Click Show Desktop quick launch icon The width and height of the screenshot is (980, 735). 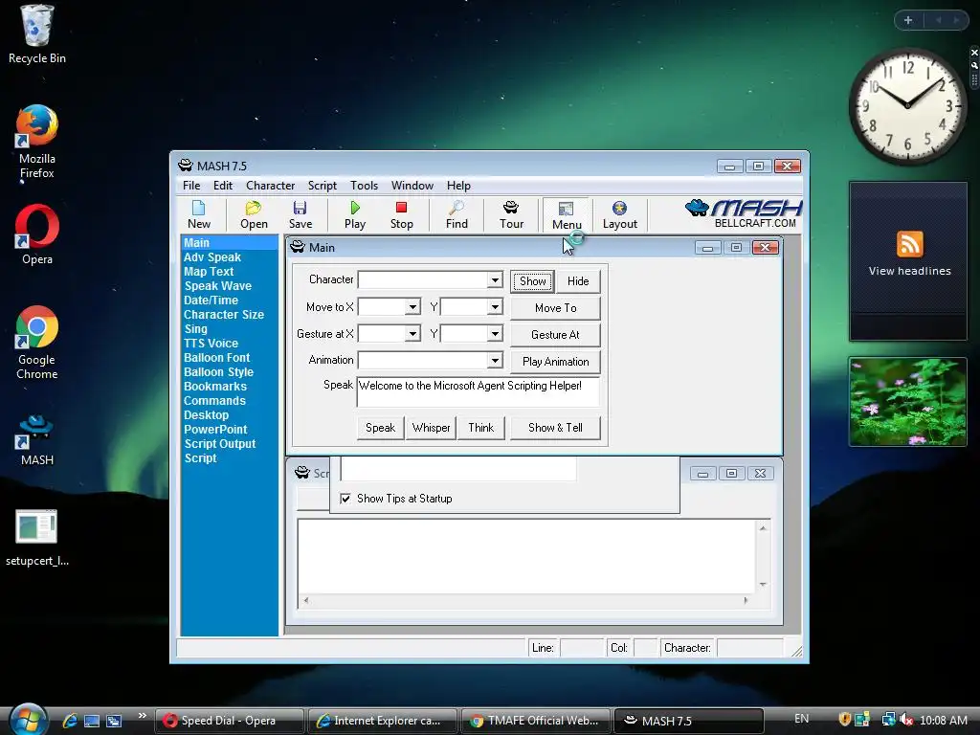click(x=92, y=721)
